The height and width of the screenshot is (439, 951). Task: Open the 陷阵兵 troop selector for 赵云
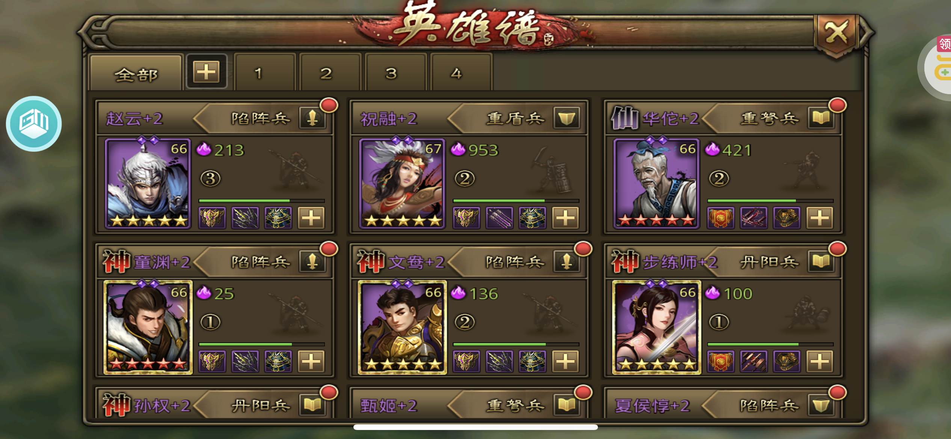click(261, 119)
